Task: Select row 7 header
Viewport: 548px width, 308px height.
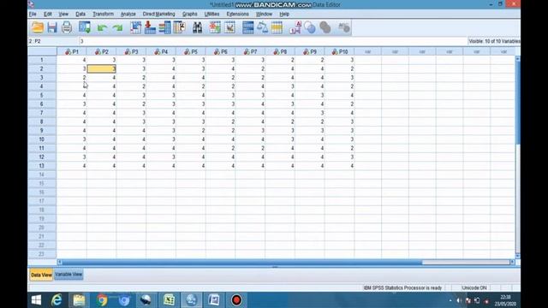Action: coord(42,113)
